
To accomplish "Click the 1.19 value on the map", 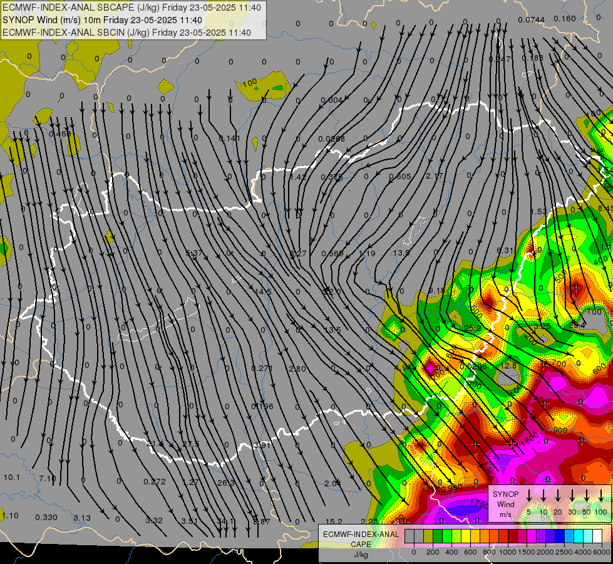I will tap(367, 253).
